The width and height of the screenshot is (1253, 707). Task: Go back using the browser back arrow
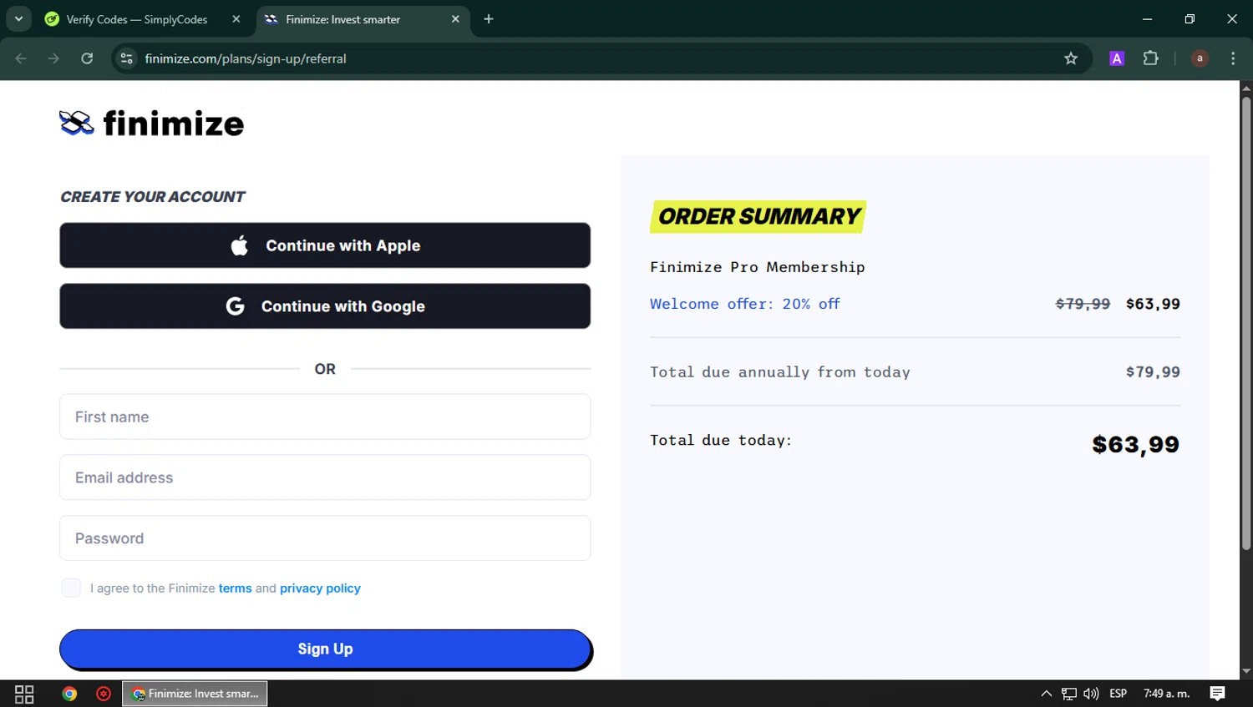21,58
